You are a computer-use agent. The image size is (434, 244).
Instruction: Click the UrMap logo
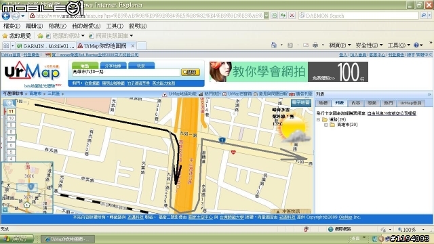[x=32, y=71]
